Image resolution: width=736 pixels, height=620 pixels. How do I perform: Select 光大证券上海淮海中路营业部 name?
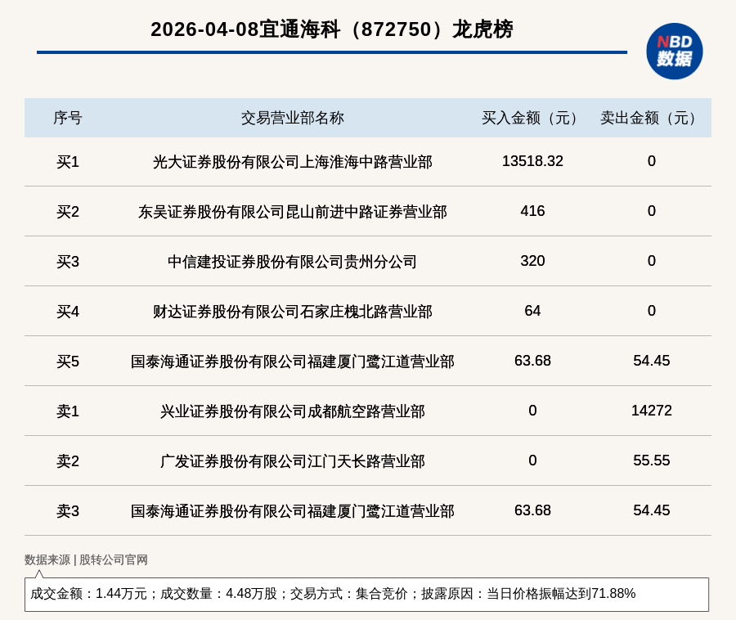point(292,162)
